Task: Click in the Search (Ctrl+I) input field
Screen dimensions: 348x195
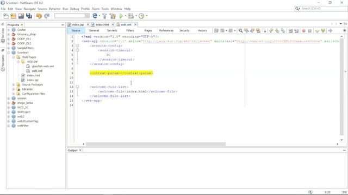Action: click(324, 9)
